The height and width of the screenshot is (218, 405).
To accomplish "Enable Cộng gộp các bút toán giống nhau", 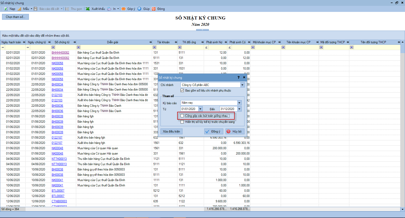I will (x=182, y=116).
